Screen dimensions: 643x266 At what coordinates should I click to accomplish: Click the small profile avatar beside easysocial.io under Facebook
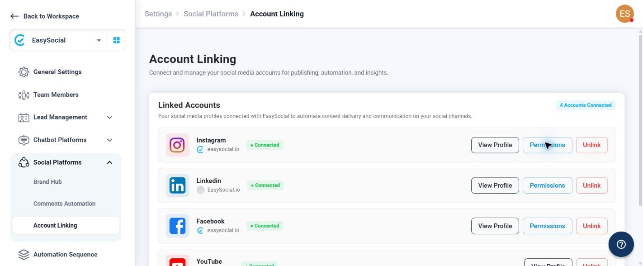click(x=200, y=230)
